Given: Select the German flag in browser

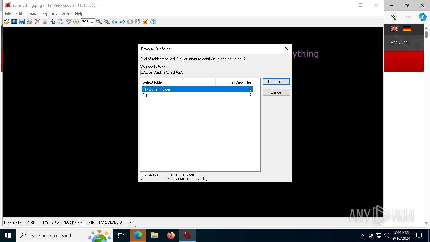Looking at the screenshot, I should click(x=407, y=29).
